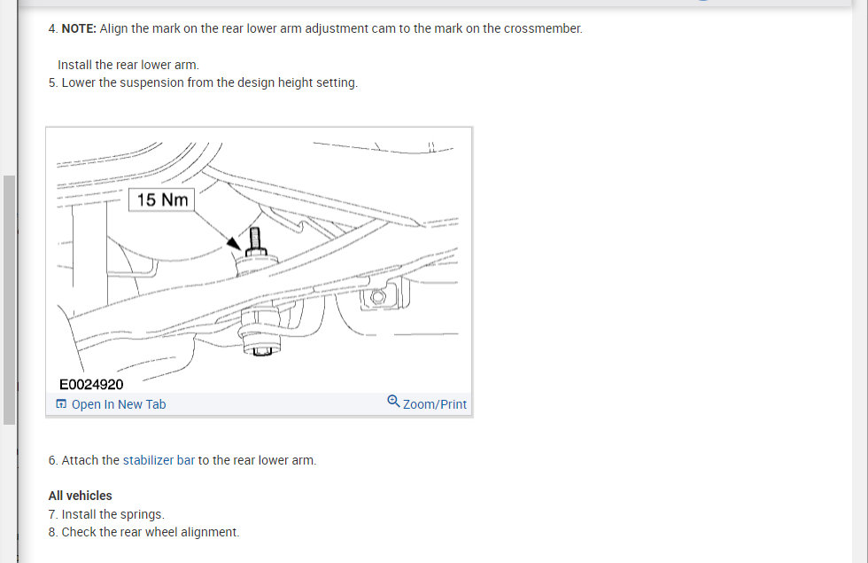
Task: Click the upper bolt indicated by the arrow
Action: click(x=255, y=241)
